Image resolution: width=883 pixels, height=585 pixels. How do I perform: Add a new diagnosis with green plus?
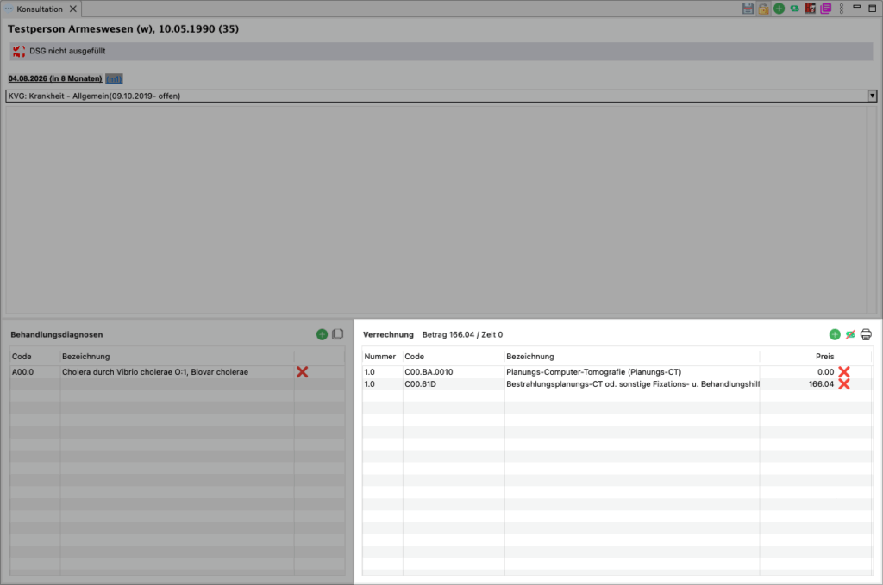tap(322, 334)
